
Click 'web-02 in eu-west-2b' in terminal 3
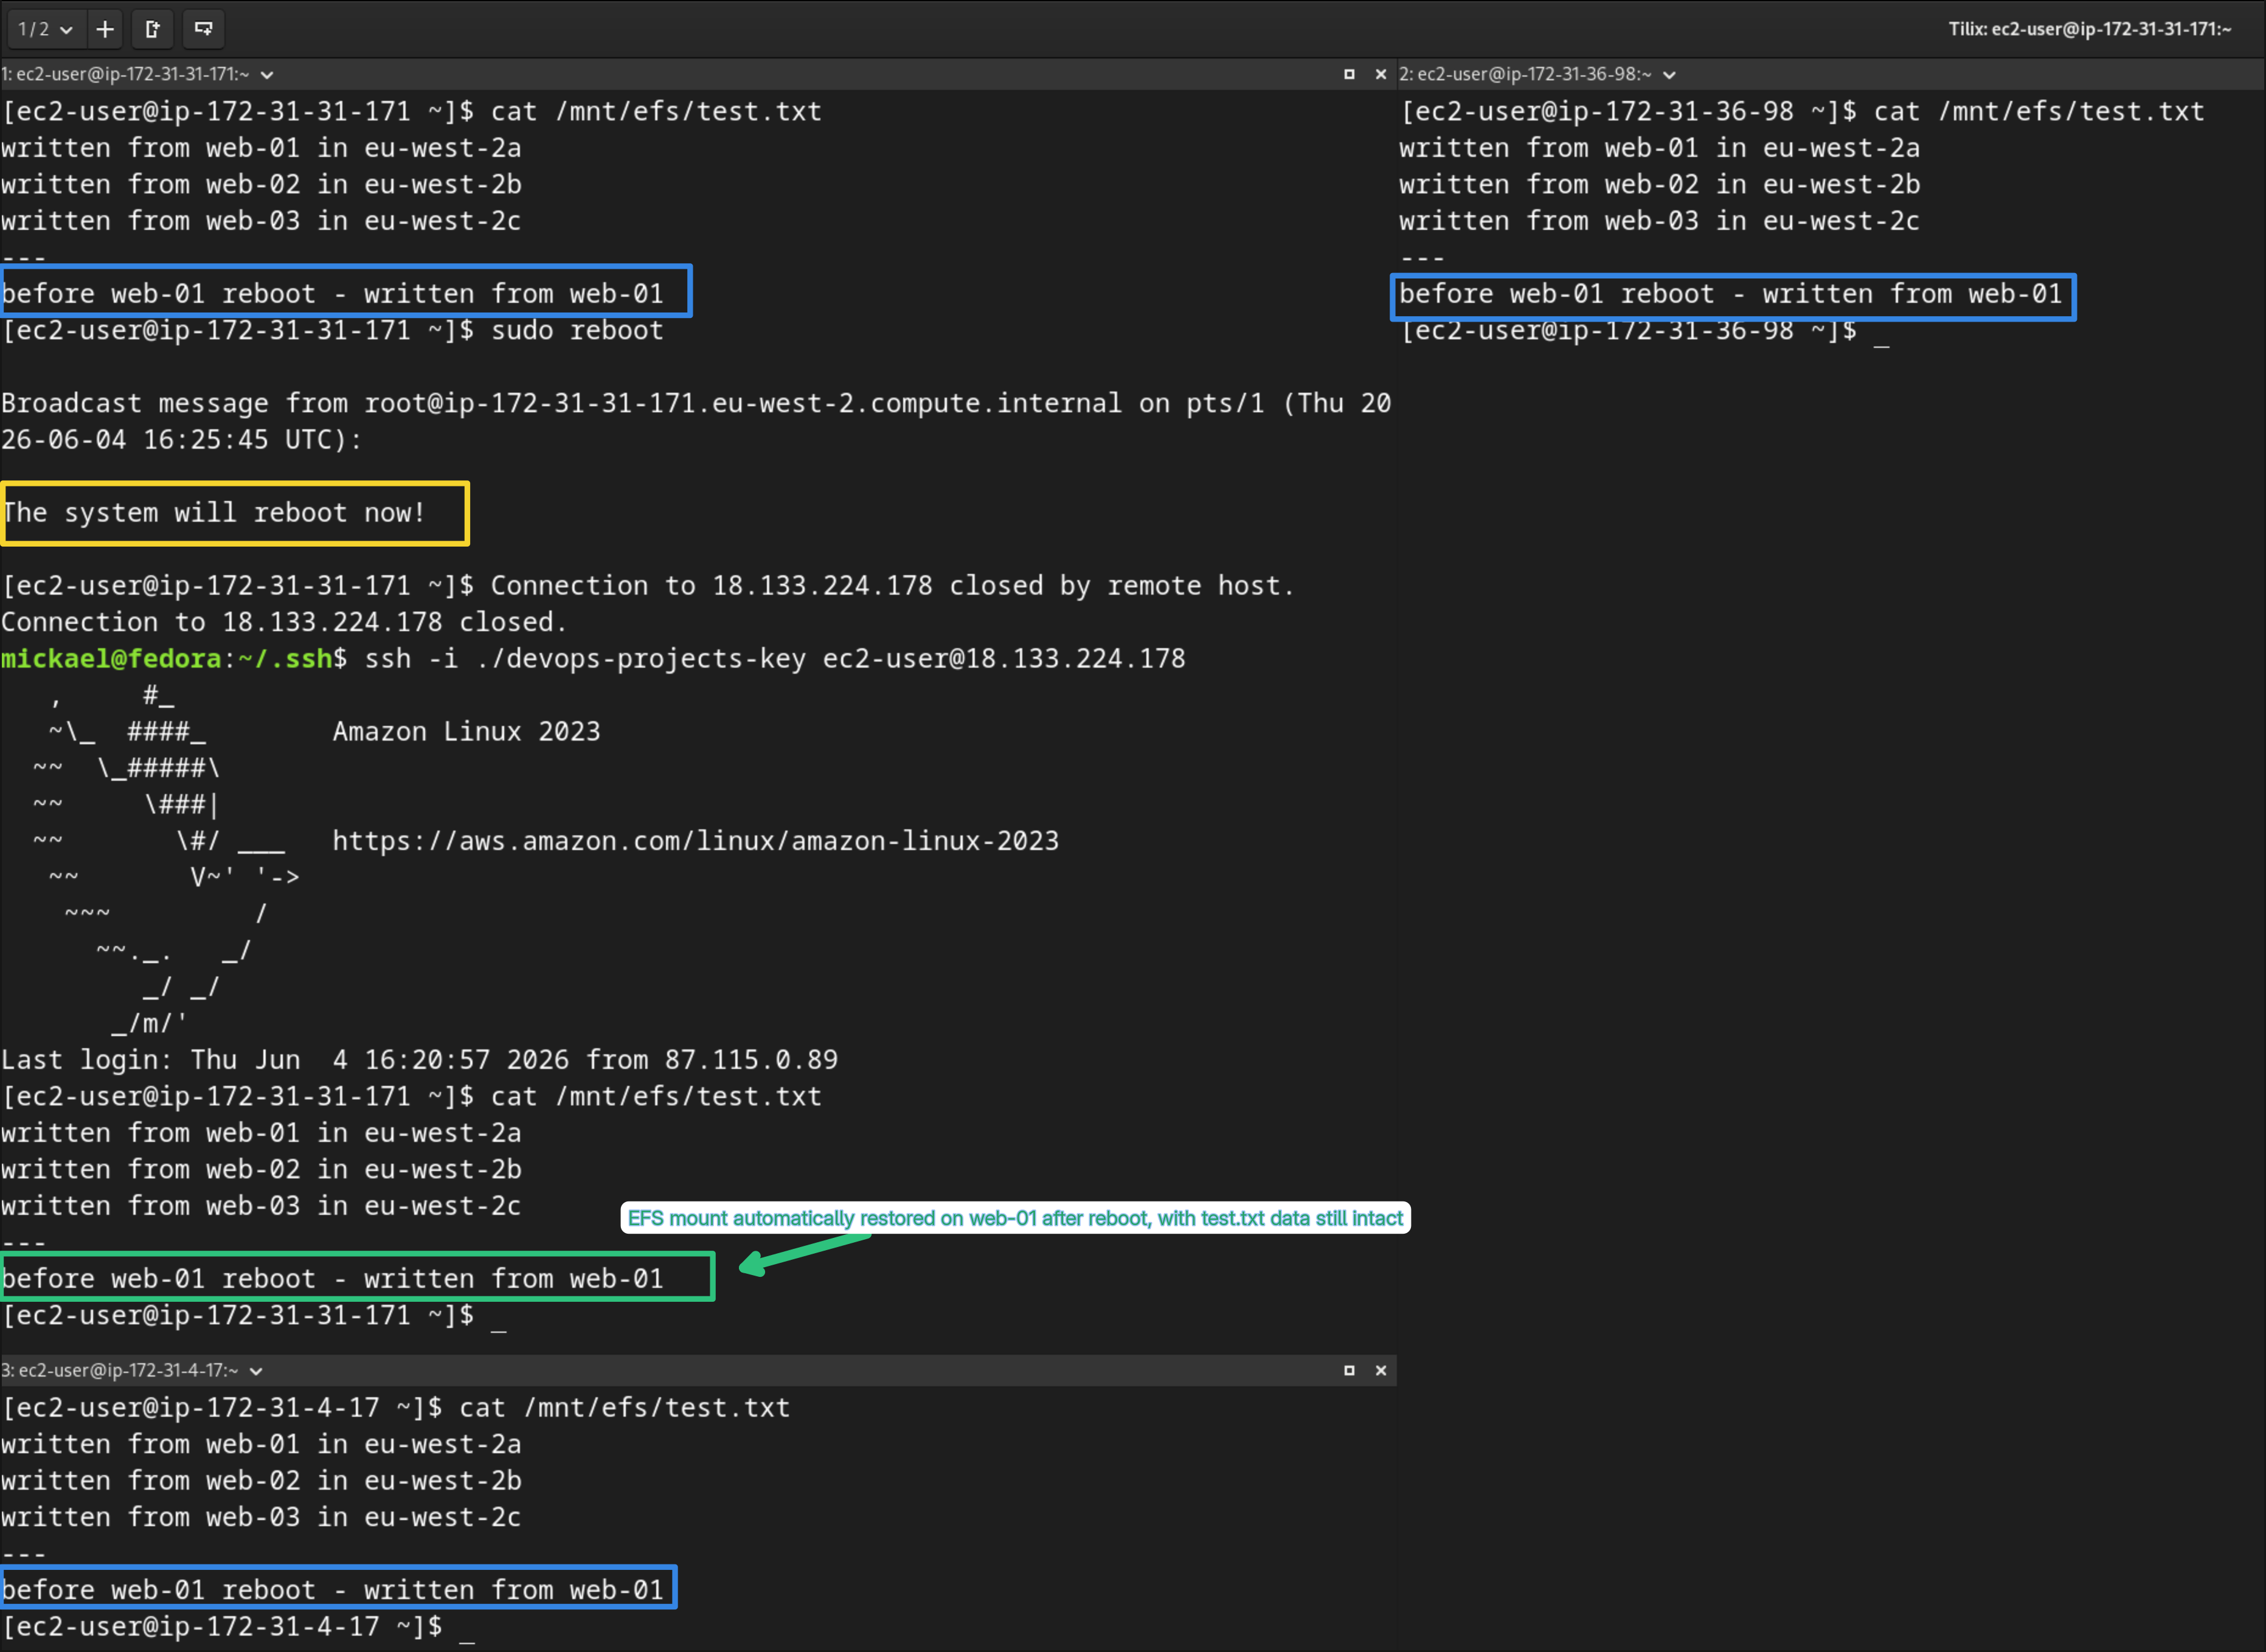coord(364,1480)
